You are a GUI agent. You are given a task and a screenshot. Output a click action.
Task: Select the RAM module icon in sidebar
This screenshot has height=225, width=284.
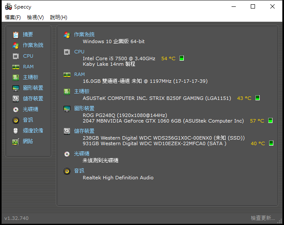point(16,67)
